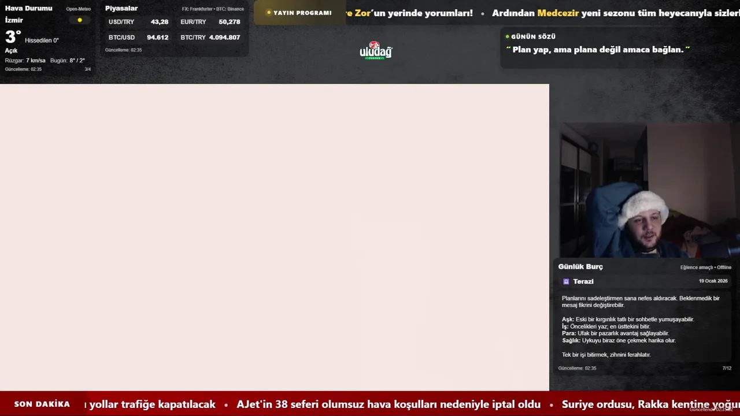The image size is (740, 416).
Task: Click the SON DAKİKA red badge
Action: point(42,404)
